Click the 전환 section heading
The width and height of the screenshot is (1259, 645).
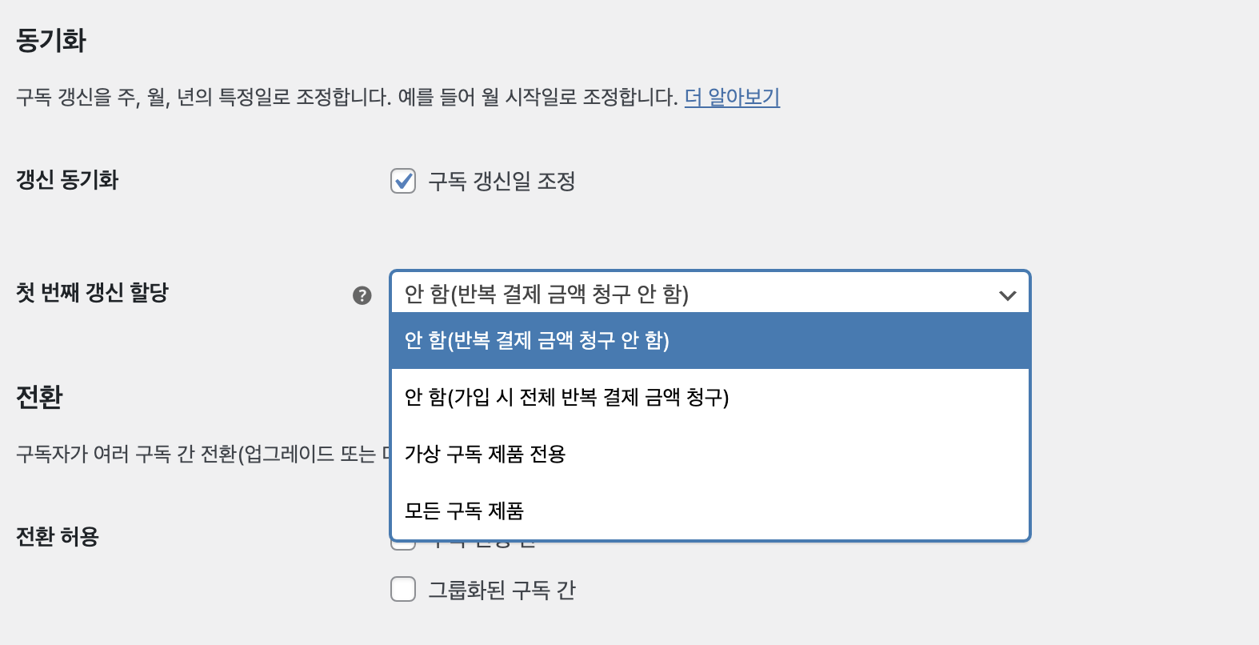point(39,397)
